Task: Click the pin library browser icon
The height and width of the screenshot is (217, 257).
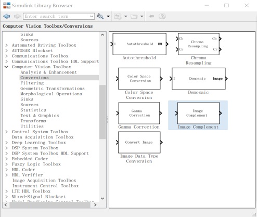Action: [151, 16]
